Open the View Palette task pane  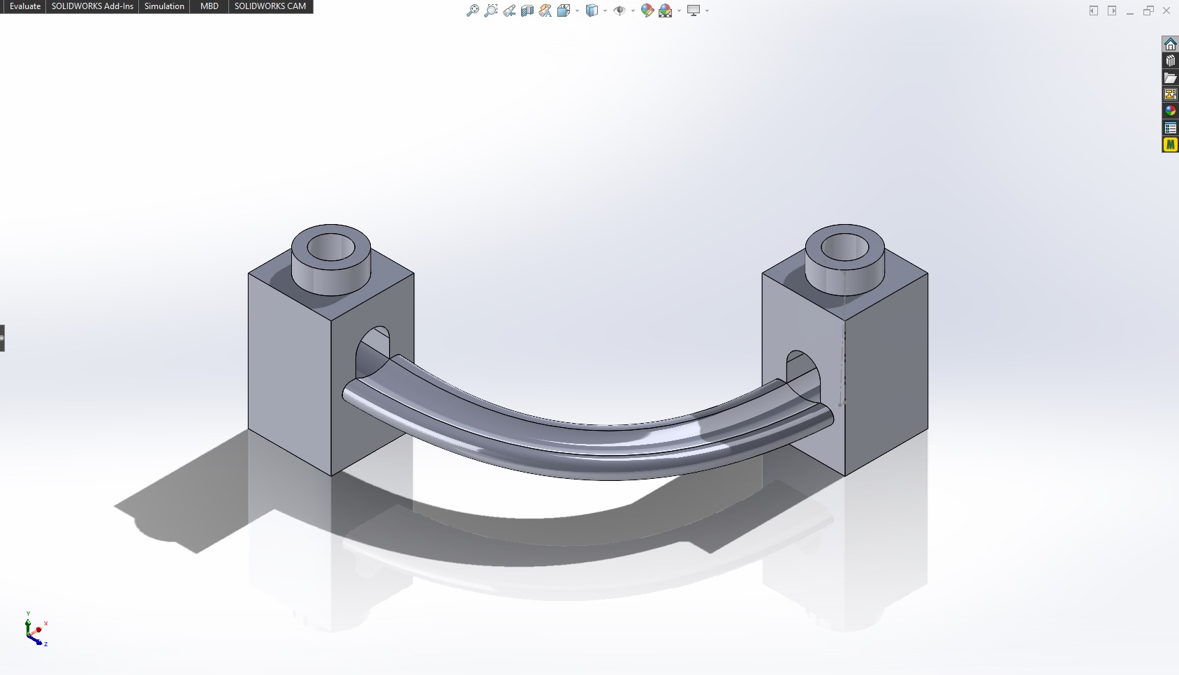click(1171, 94)
